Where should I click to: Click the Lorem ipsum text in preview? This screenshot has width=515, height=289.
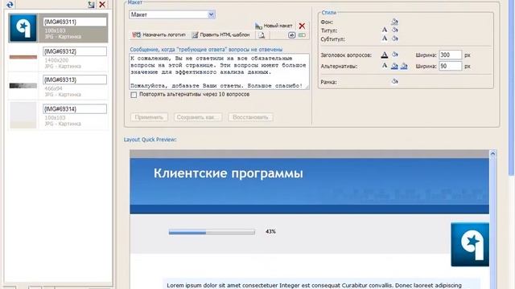[x=314, y=286]
